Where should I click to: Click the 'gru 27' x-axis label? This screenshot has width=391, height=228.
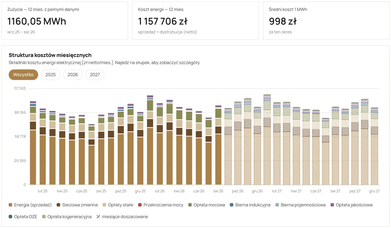coord(374,191)
